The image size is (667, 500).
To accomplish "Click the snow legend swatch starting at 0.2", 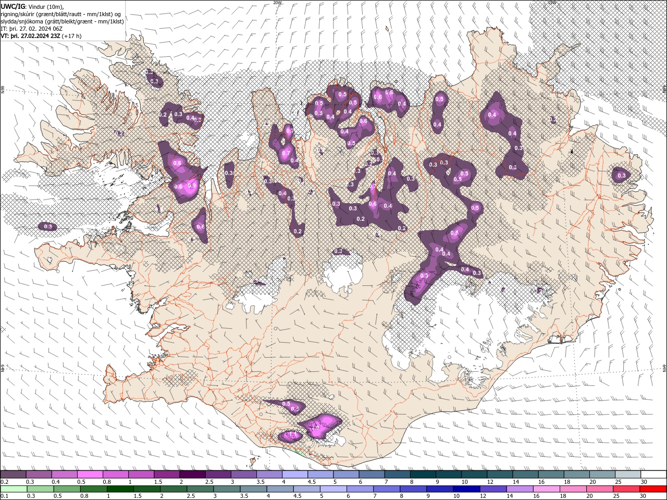I will 13,474.
